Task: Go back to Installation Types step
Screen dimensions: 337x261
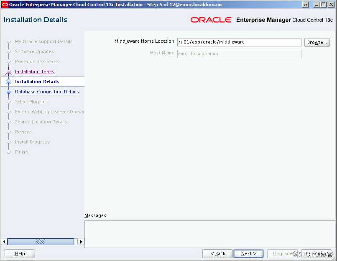Action: click(35, 72)
